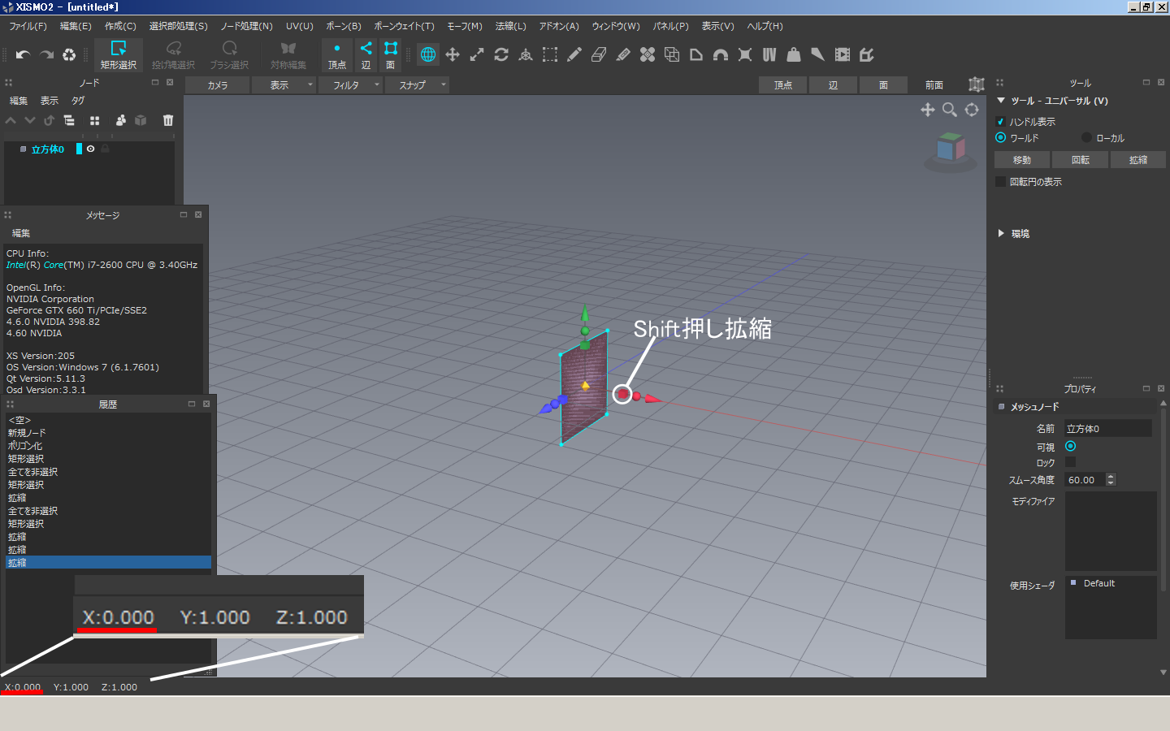Open the ボーン(B) menu
The image size is (1170, 731).
[344, 26]
